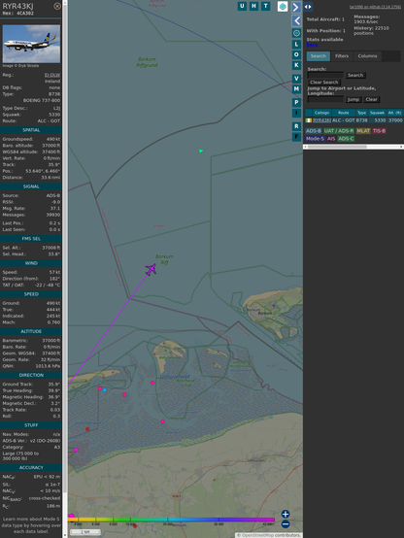Toggle the F map button
The height and width of the screenshot is (538, 404).
coord(296,137)
